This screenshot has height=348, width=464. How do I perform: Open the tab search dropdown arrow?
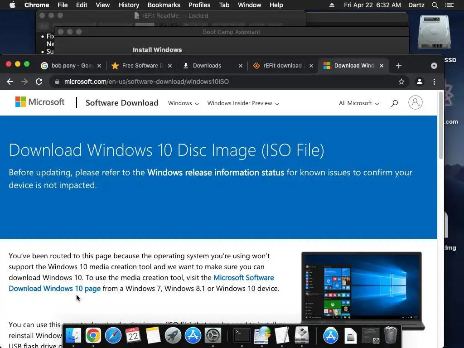(434, 66)
